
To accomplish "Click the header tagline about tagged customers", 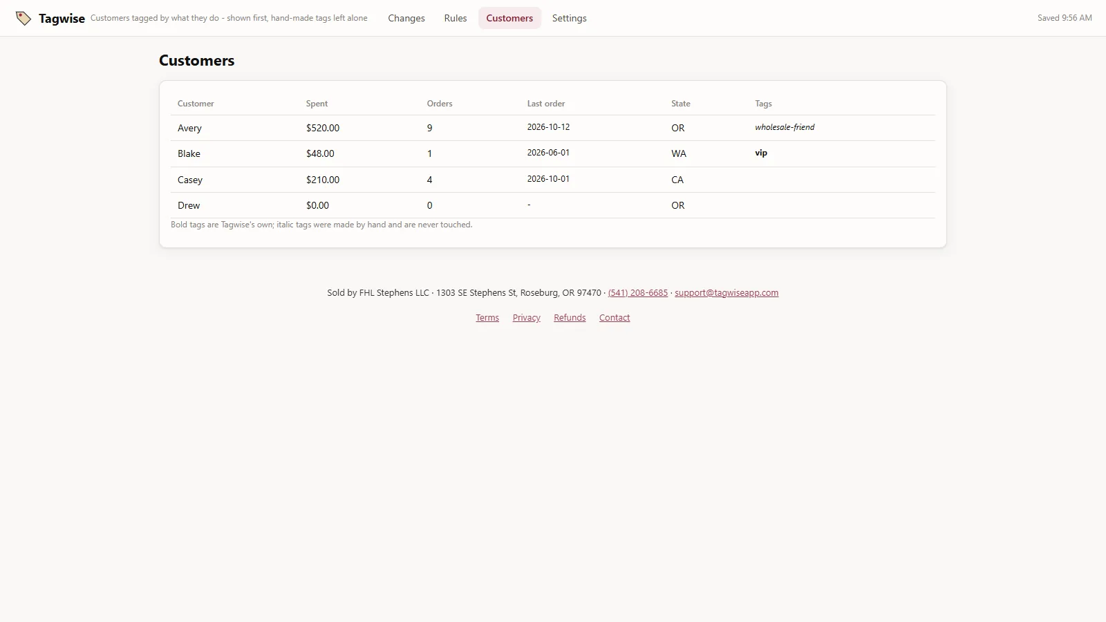I will [229, 18].
